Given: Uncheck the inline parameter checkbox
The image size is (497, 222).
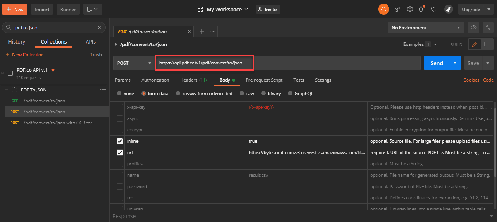Looking at the screenshot, I should click(120, 141).
